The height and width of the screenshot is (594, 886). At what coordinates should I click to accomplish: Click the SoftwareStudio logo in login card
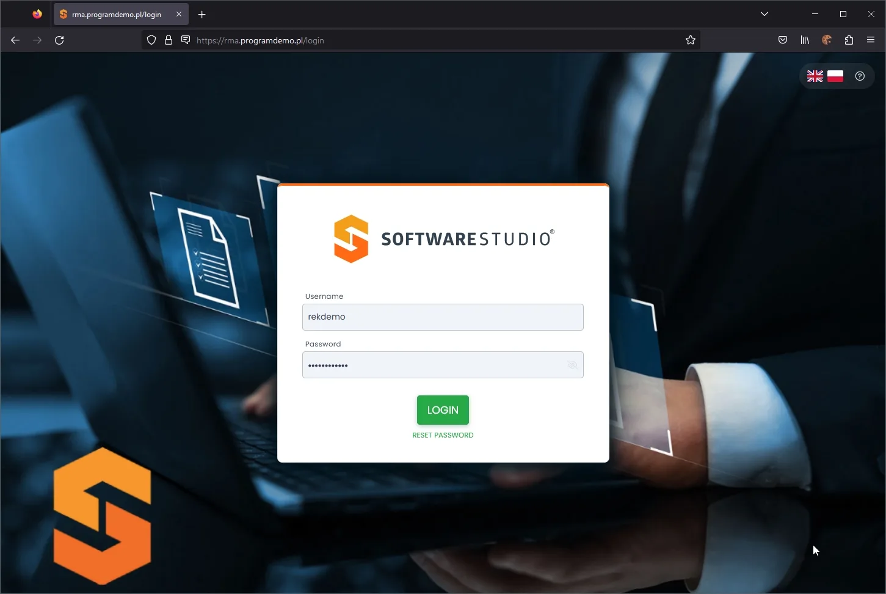tap(444, 239)
